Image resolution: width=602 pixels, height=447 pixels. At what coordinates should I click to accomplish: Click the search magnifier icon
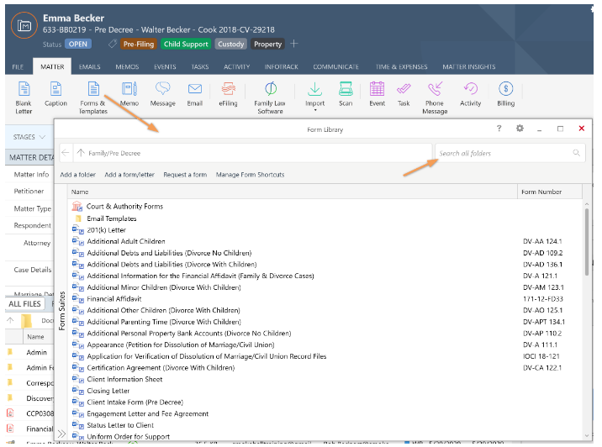[x=576, y=153]
